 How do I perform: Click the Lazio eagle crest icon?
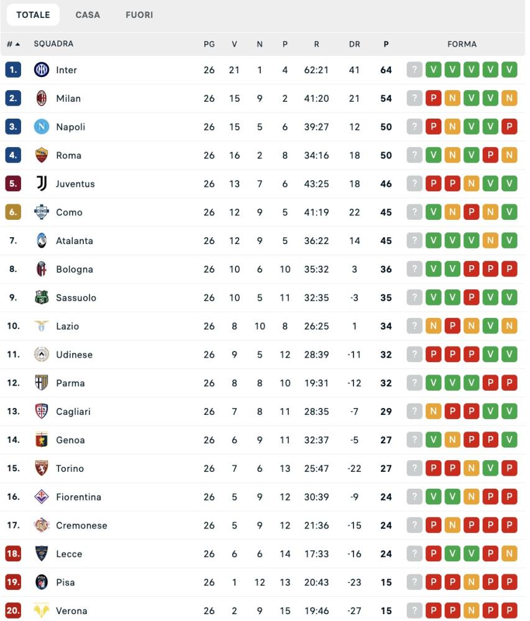pos(41,326)
